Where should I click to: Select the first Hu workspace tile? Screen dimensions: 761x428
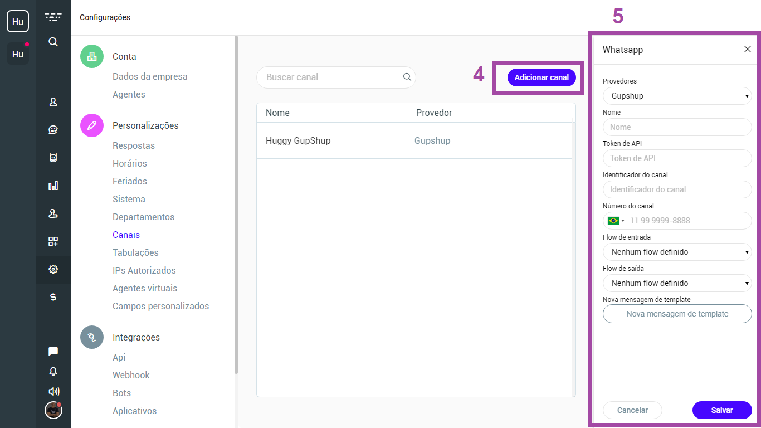(18, 21)
